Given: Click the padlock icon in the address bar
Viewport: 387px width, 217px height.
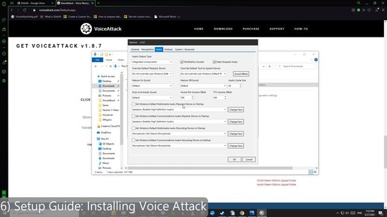Looking at the screenshot, I should click(x=34, y=10).
